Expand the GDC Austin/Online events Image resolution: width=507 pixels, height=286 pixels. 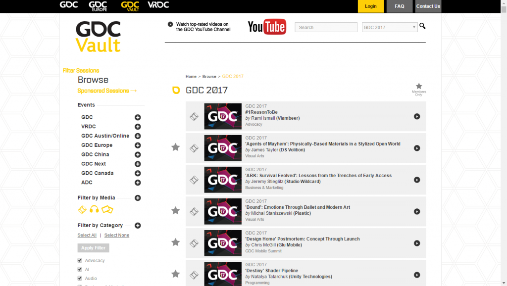tap(138, 136)
